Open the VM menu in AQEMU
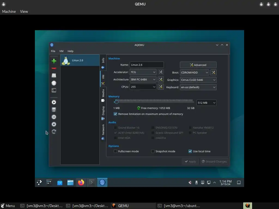Image resolution: width=279 pixels, height=209 pixels. coord(61,51)
